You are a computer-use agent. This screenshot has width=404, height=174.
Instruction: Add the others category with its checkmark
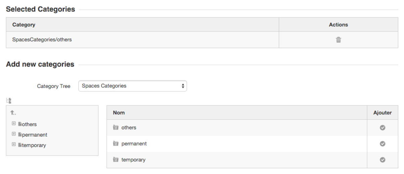pos(382,127)
